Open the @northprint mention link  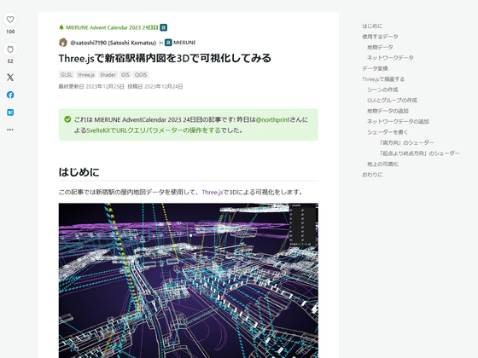(x=272, y=119)
